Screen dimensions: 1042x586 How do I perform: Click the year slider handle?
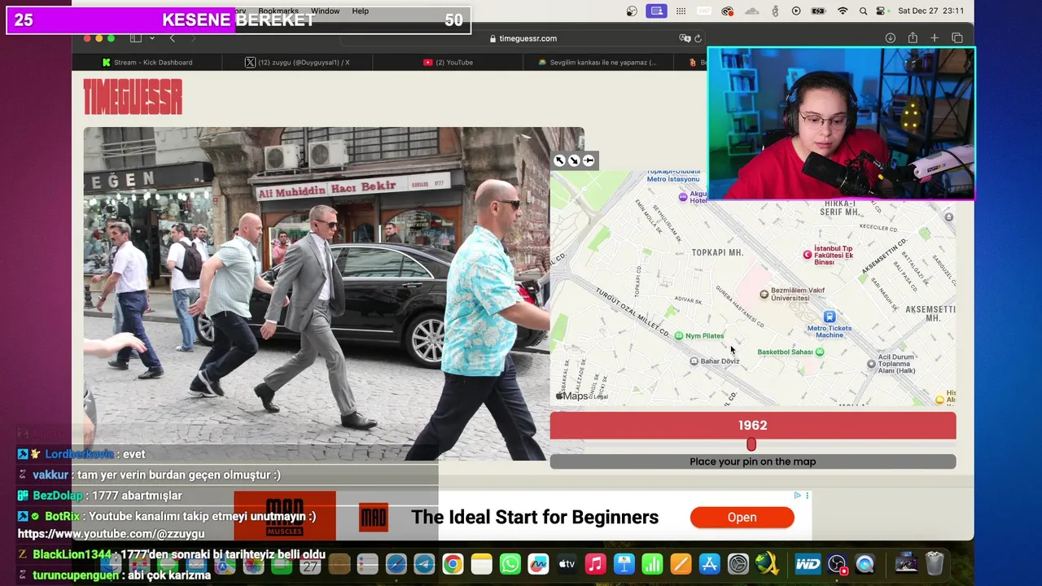[x=751, y=444]
